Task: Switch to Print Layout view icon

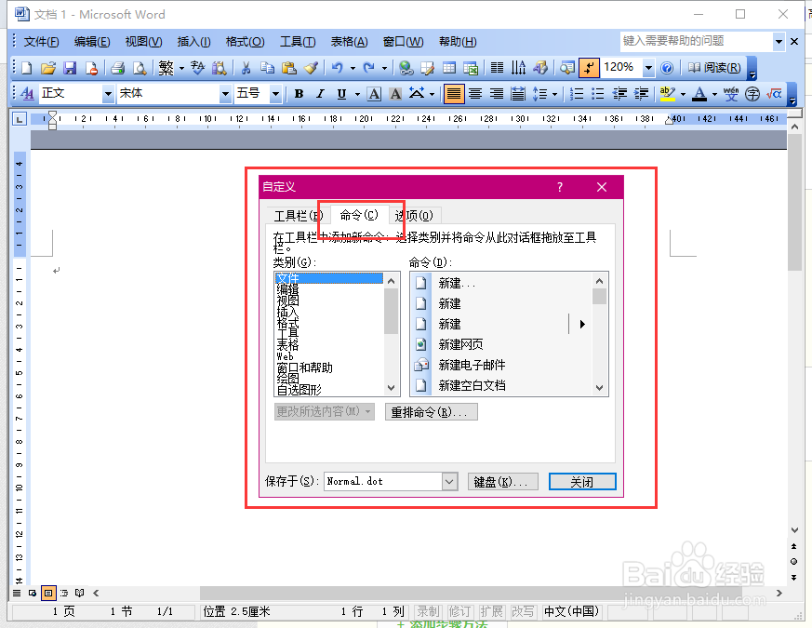Action: coord(49,593)
